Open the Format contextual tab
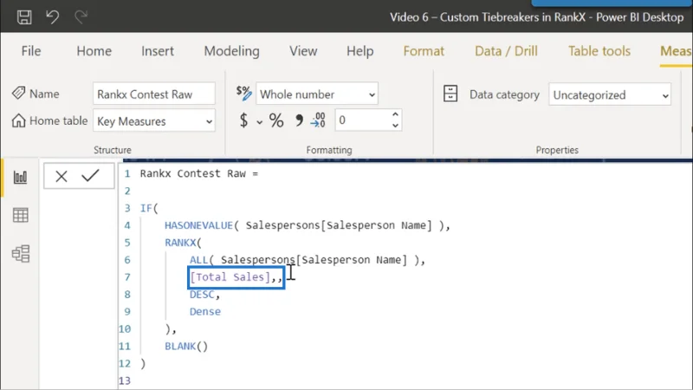693x390 pixels. pyautogui.click(x=424, y=51)
